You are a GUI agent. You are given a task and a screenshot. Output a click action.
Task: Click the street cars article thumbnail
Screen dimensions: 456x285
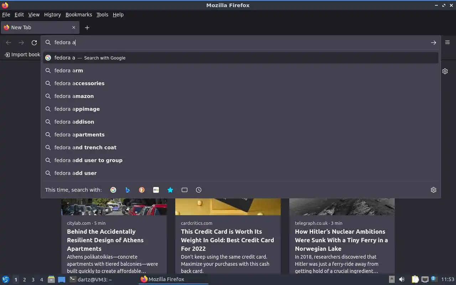pyautogui.click(x=114, y=207)
